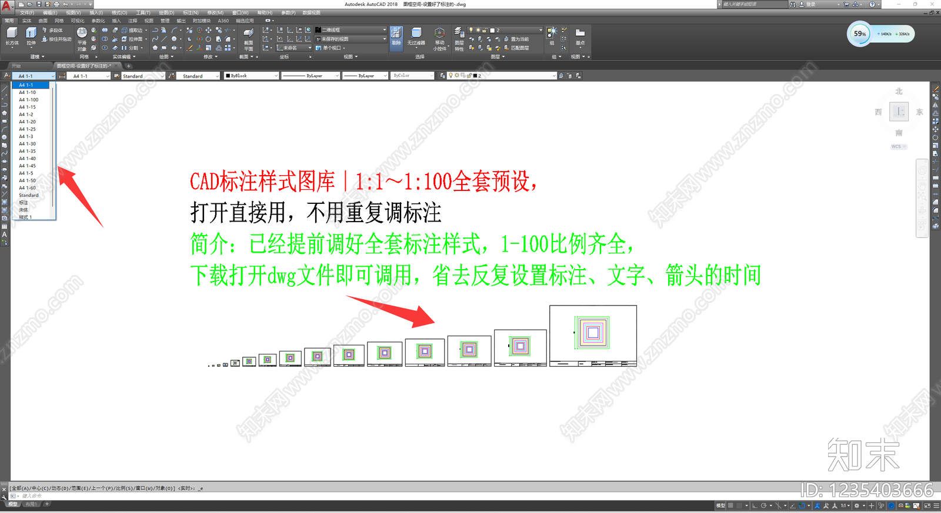The width and height of the screenshot is (941, 513).
Task: Open the 未保存的视图 view dropdown
Action: 351,39
